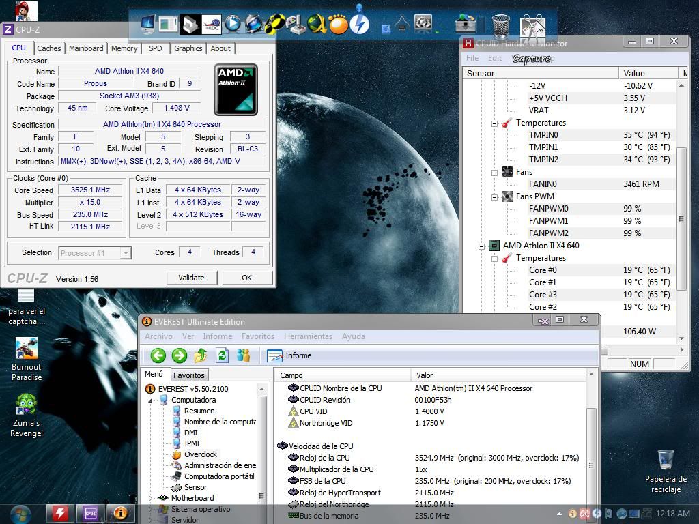Open the orange GOM Player dock icon
Screen dimensions: 699x524
(x=339, y=25)
